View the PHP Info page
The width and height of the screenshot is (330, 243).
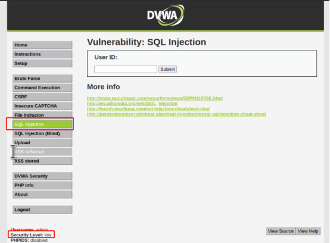coord(42,185)
